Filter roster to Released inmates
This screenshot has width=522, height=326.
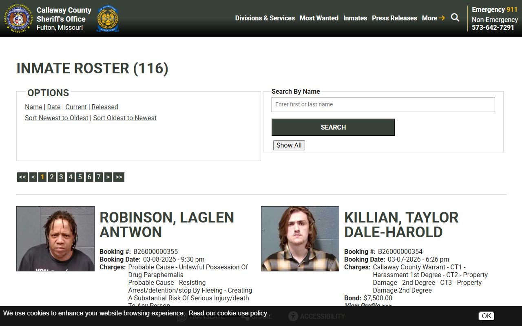tap(105, 107)
